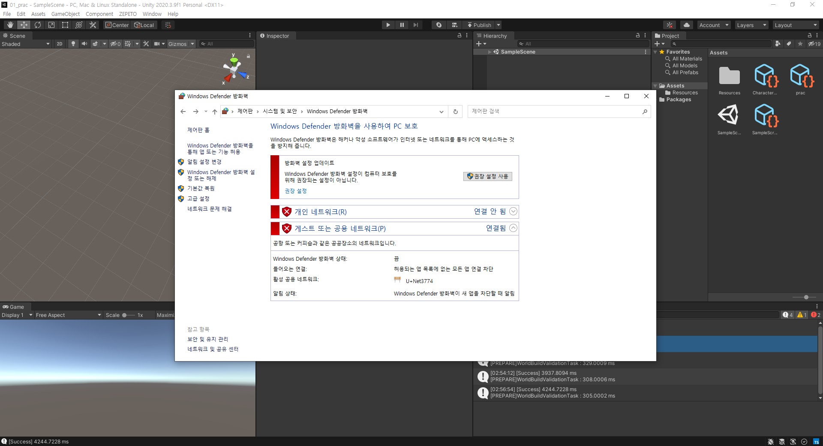Toggle warning messages filter in Console
Image resolution: width=823 pixels, height=446 pixels.
802,315
